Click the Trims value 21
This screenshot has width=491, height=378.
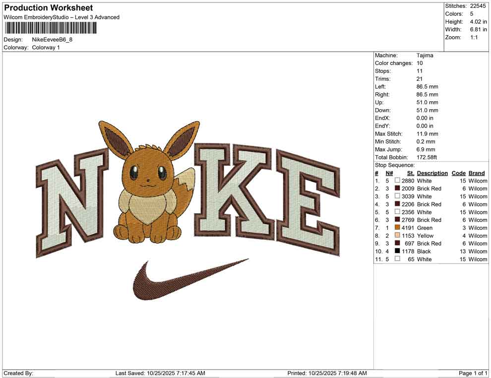coord(420,79)
